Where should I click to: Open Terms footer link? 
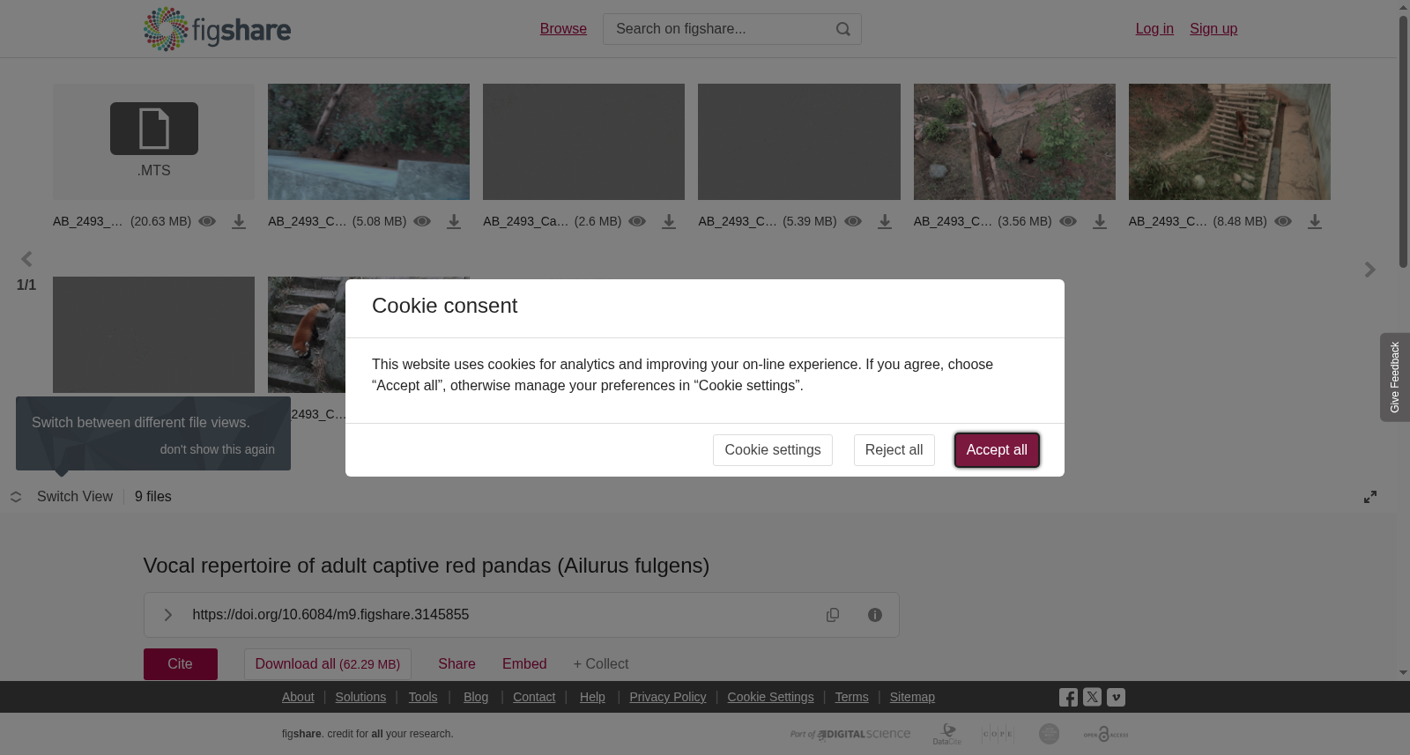[851, 697]
